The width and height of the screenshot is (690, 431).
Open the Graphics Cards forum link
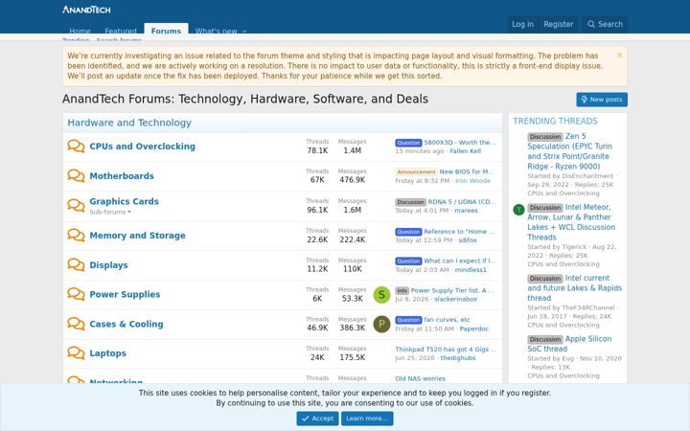(x=124, y=201)
